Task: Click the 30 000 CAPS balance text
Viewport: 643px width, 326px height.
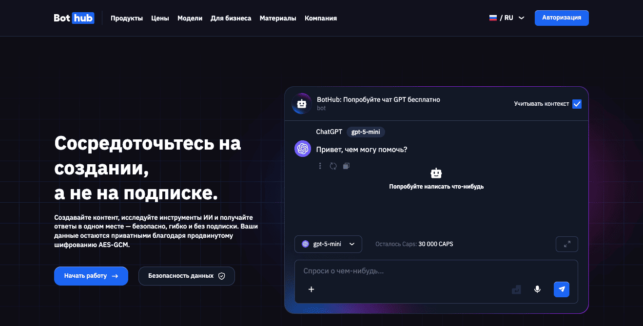Action: 436,244
